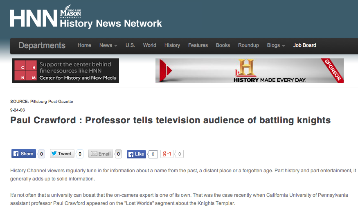358x207 pixels.
Task: Go to the Home page
Action: click(84, 45)
